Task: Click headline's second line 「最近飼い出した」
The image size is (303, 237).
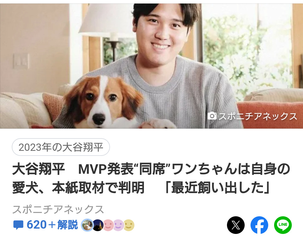Action: (x=218, y=188)
